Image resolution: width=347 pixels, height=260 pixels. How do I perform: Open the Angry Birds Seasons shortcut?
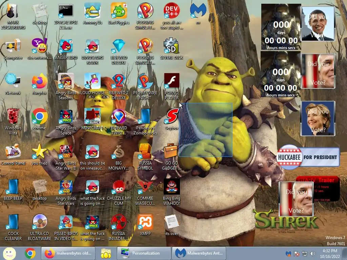(66, 86)
